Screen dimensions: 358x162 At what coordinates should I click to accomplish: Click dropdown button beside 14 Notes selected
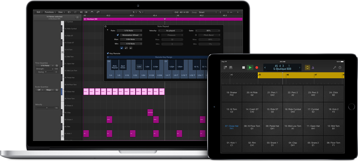pyautogui.click(x=77, y=17)
